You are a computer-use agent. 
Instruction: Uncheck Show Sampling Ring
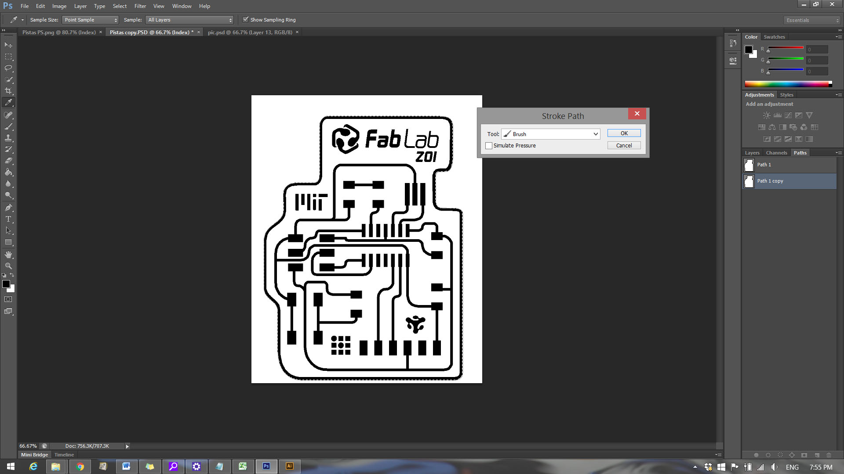pyautogui.click(x=246, y=20)
